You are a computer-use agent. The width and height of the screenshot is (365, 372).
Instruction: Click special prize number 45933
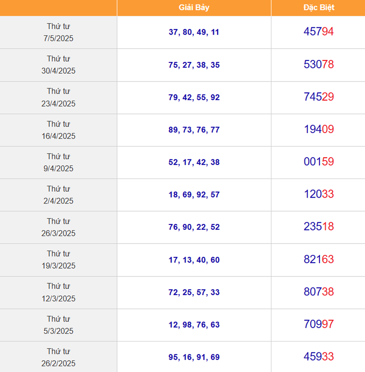(x=318, y=357)
